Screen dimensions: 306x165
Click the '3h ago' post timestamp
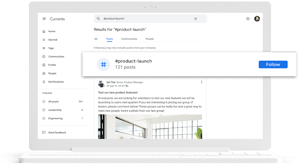[110, 86]
